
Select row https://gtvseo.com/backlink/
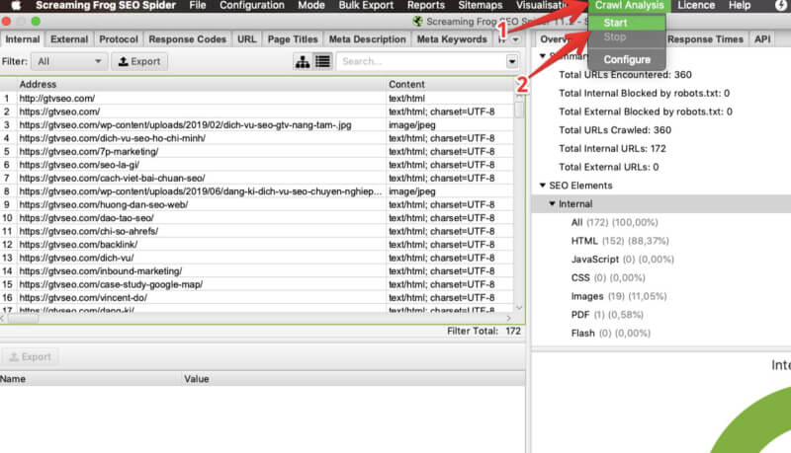[256, 245]
